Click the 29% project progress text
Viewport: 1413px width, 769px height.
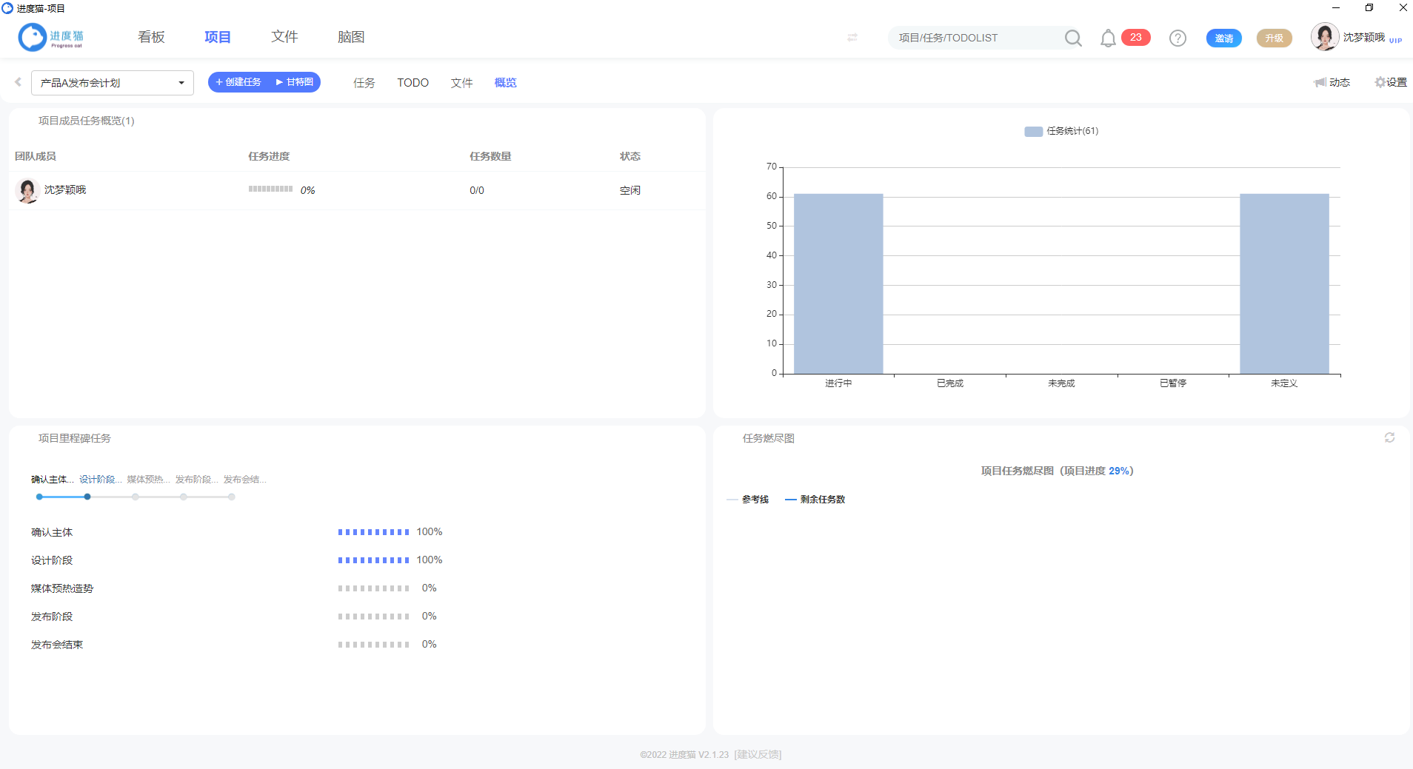(1118, 471)
